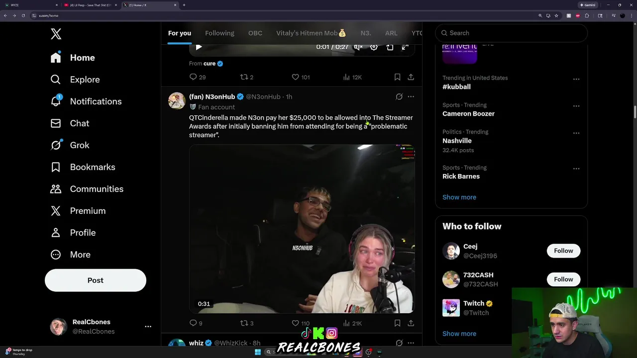Bookmark the N3onHub post

coord(397,323)
